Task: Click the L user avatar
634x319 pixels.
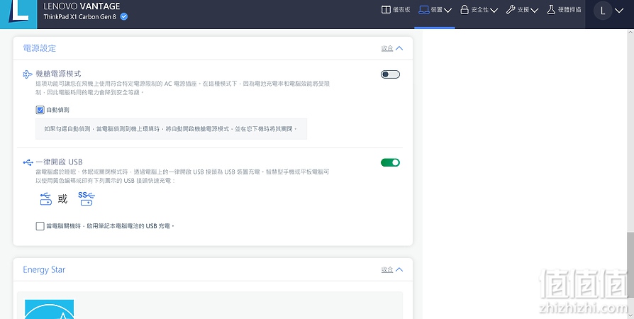Action: click(603, 11)
